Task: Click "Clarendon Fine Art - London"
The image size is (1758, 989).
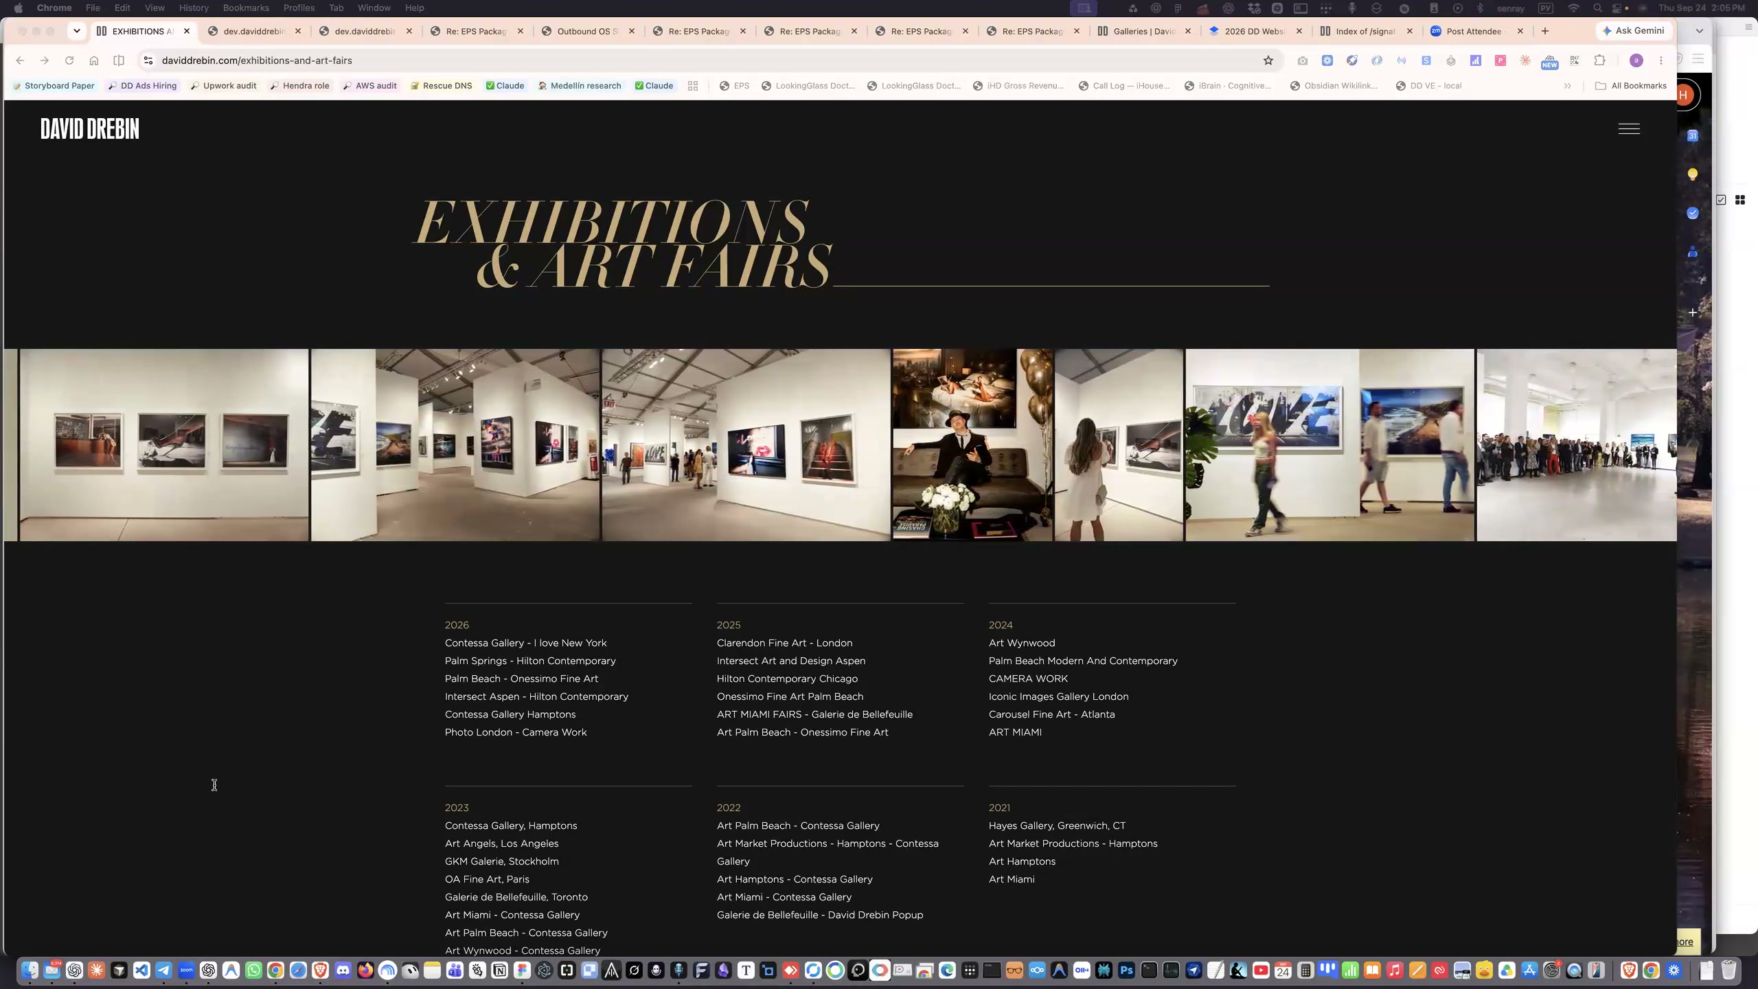Action: [784, 643]
